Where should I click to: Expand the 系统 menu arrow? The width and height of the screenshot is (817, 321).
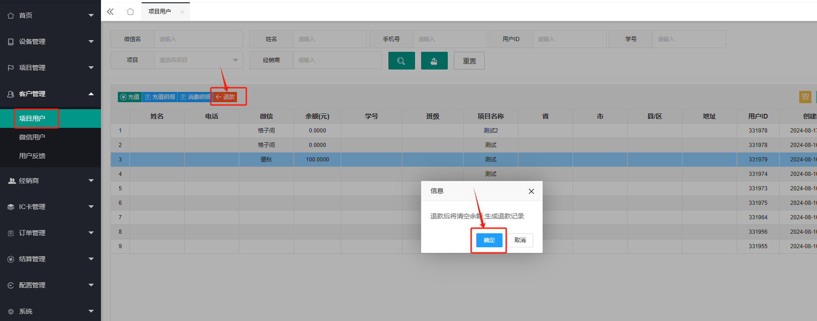[x=91, y=311]
